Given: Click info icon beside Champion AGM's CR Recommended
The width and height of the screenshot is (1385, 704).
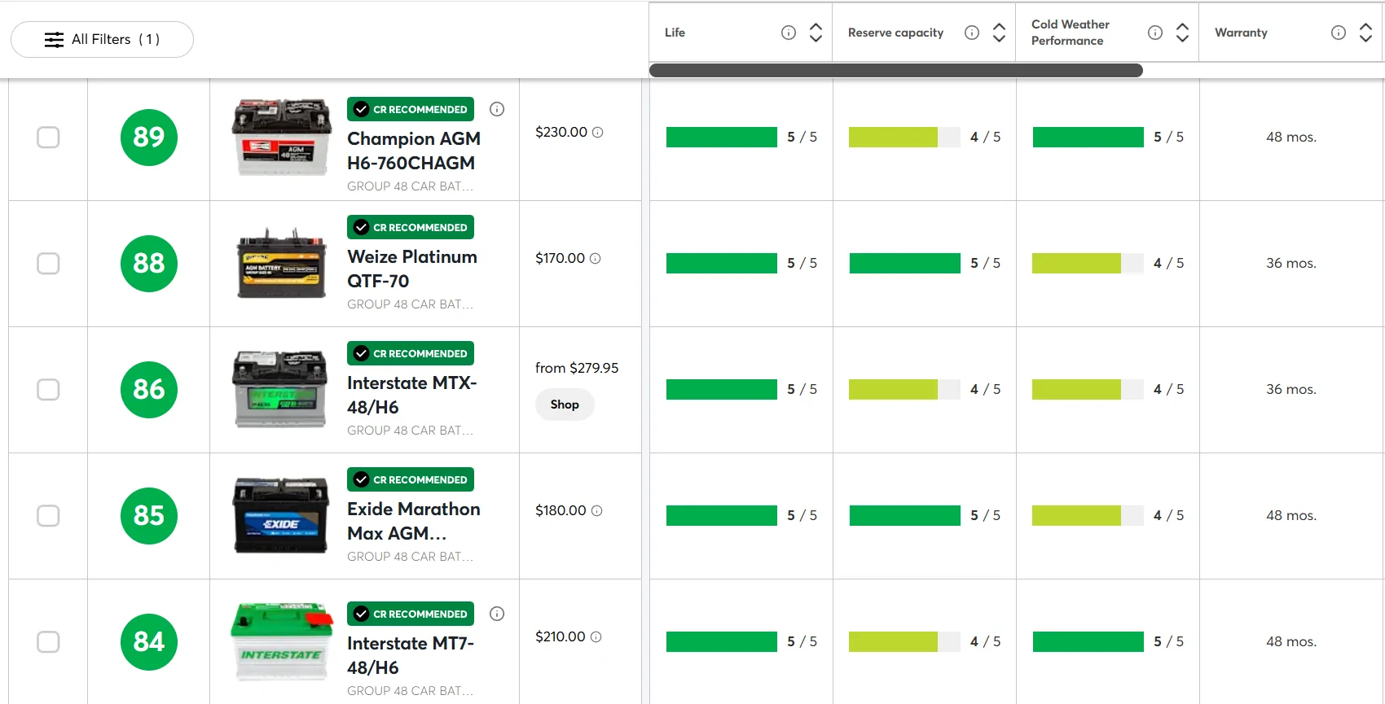Looking at the screenshot, I should coord(497,109).
